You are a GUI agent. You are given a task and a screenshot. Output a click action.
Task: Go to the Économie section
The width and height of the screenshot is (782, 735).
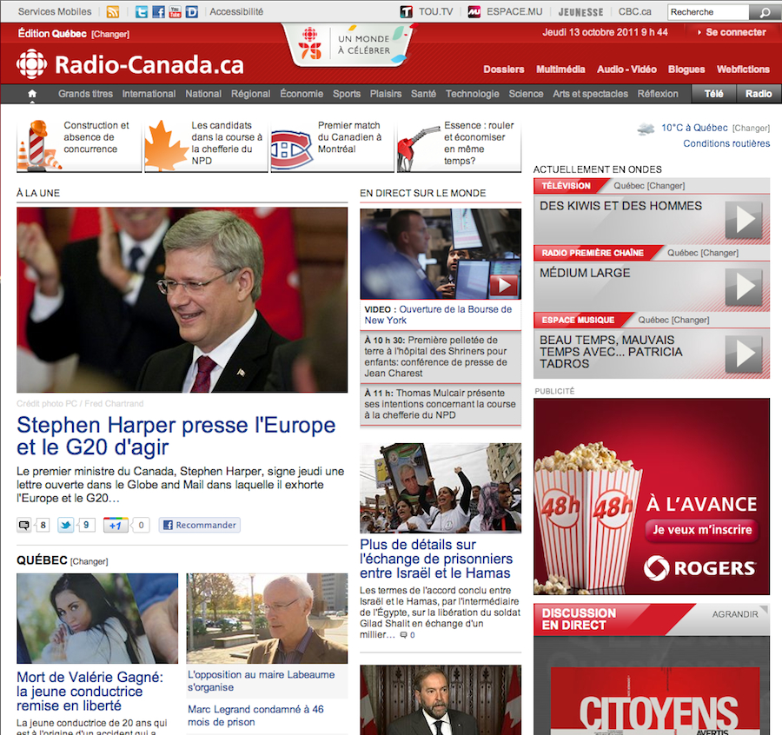pyautogui.click(x=302, y=94)
